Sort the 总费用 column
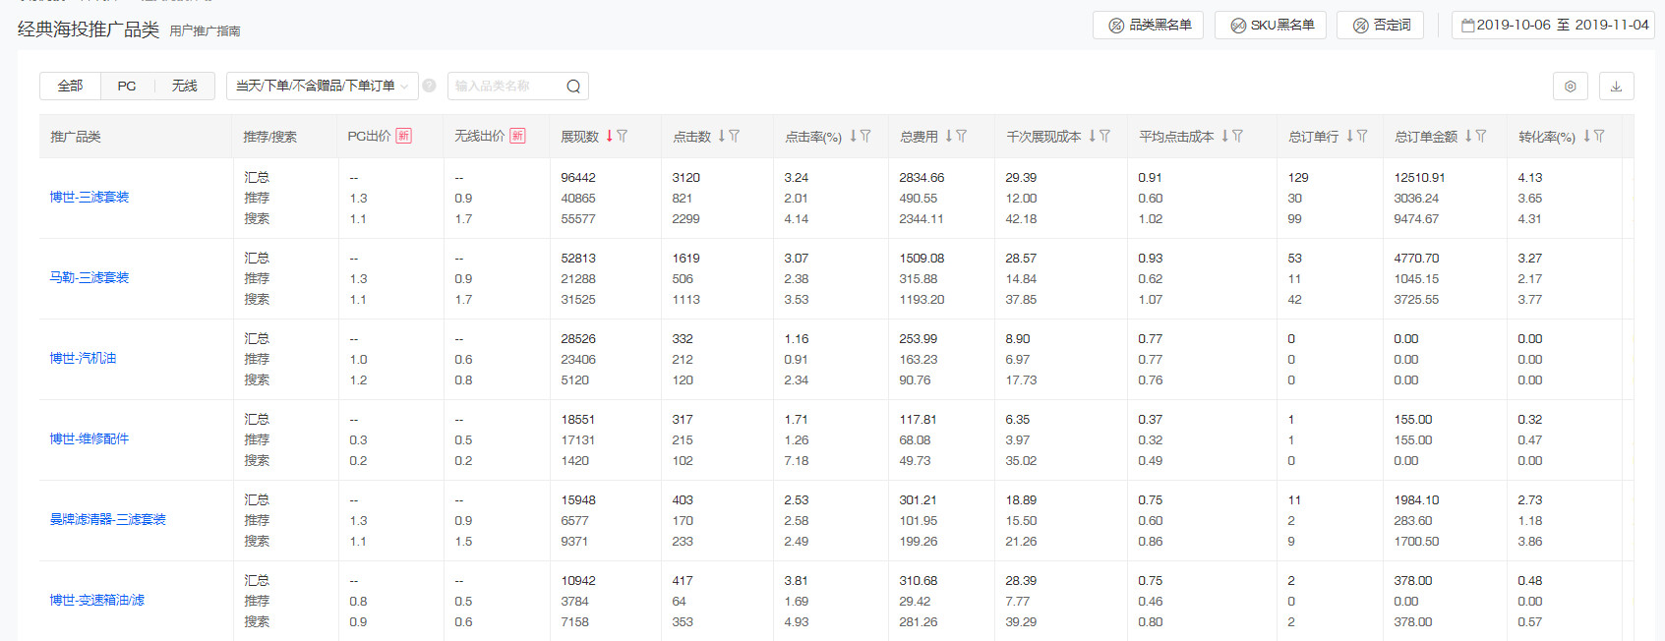1665x641 pixels. pos(949,137)
